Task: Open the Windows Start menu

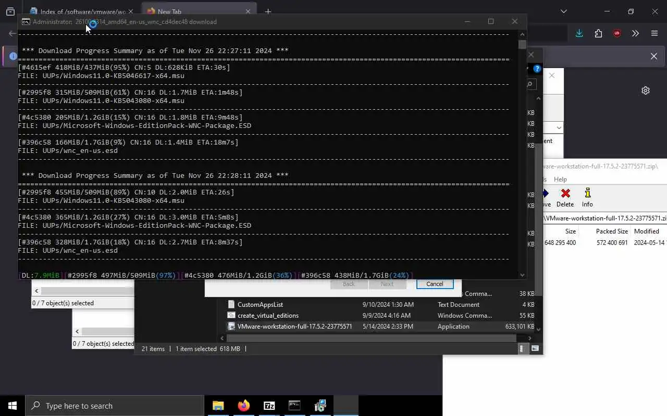Action: 13,406
